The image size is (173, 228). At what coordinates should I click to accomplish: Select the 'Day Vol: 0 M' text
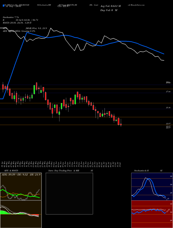click(109, 10)
